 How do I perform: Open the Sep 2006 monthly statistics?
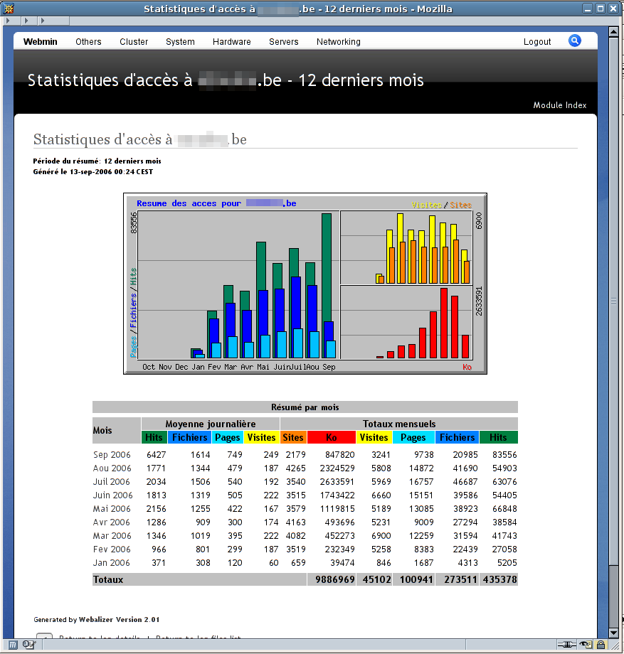click(x=112, y=455)
